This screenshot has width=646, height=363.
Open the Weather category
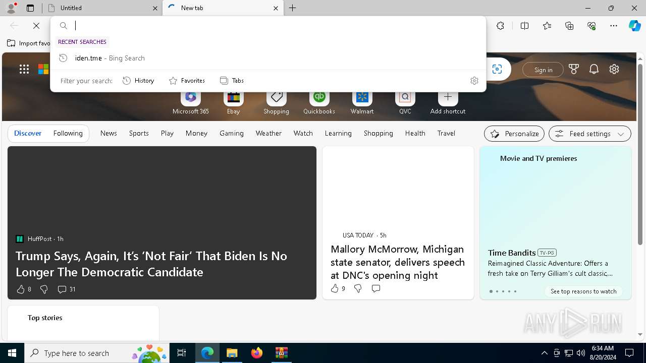(x=268, y=133)
